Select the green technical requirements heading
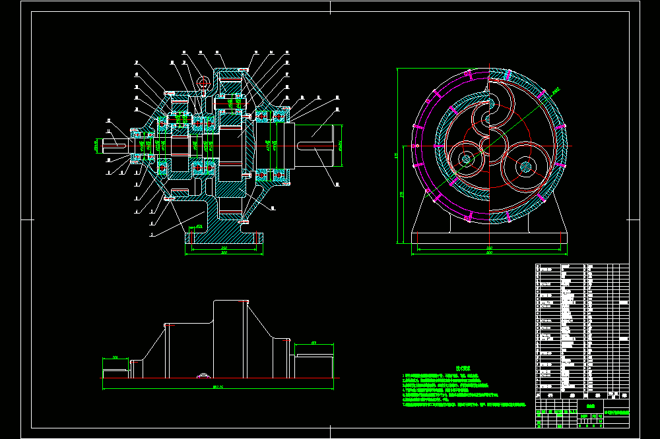The width and height of the screenshot is (660, 439). [463, 368]
